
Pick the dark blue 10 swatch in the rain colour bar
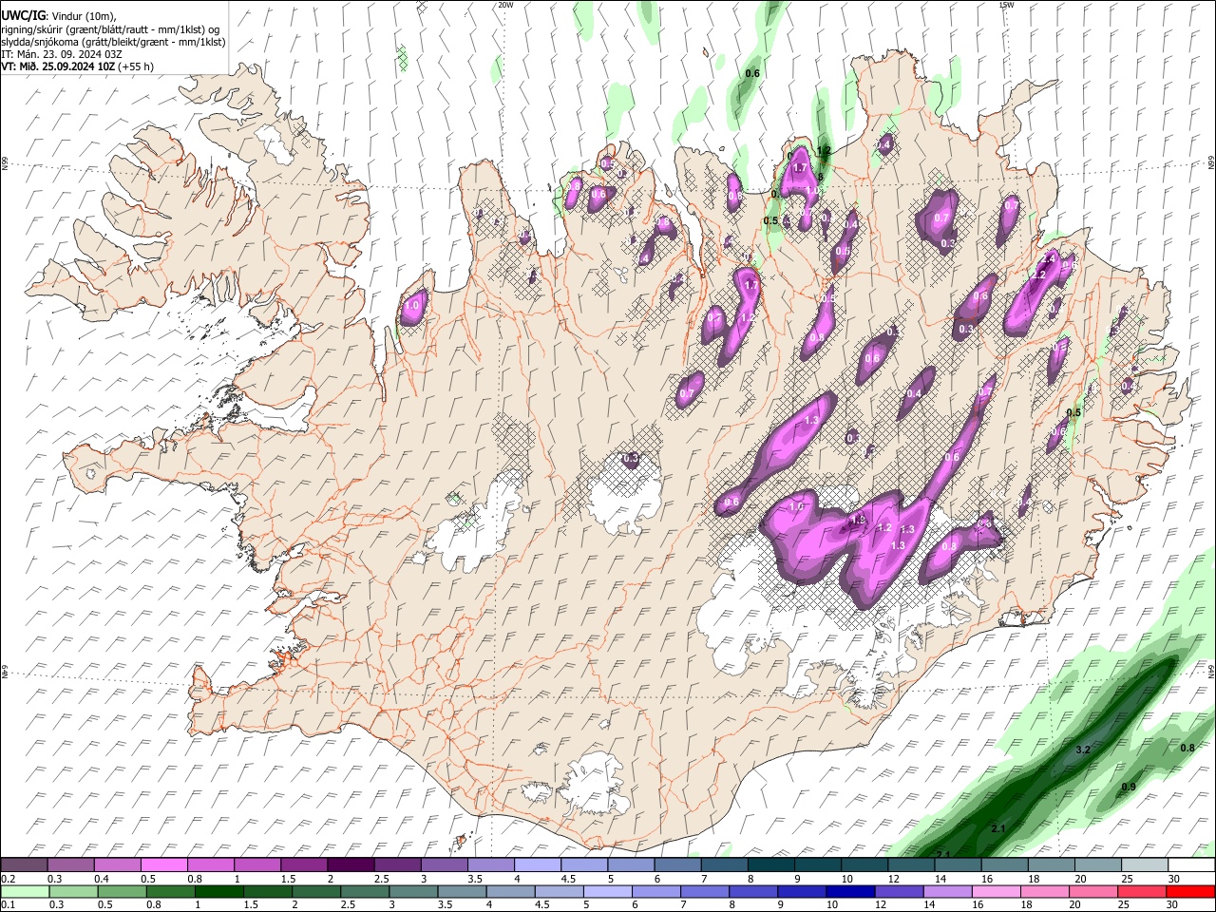[848, 891]
